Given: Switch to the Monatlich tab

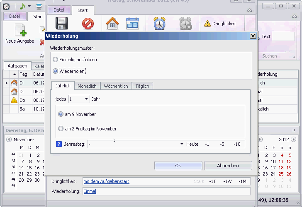Looking at the screenshot, I should [87, 86].
